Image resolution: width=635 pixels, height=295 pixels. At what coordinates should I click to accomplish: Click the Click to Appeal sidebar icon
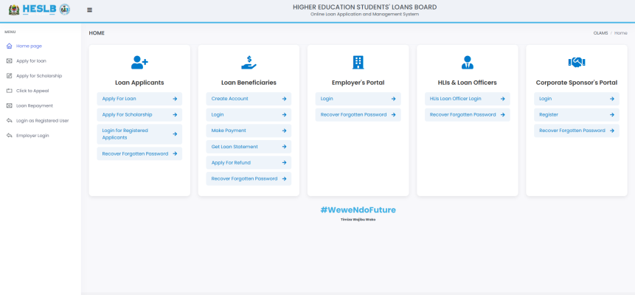coord(10,91)
